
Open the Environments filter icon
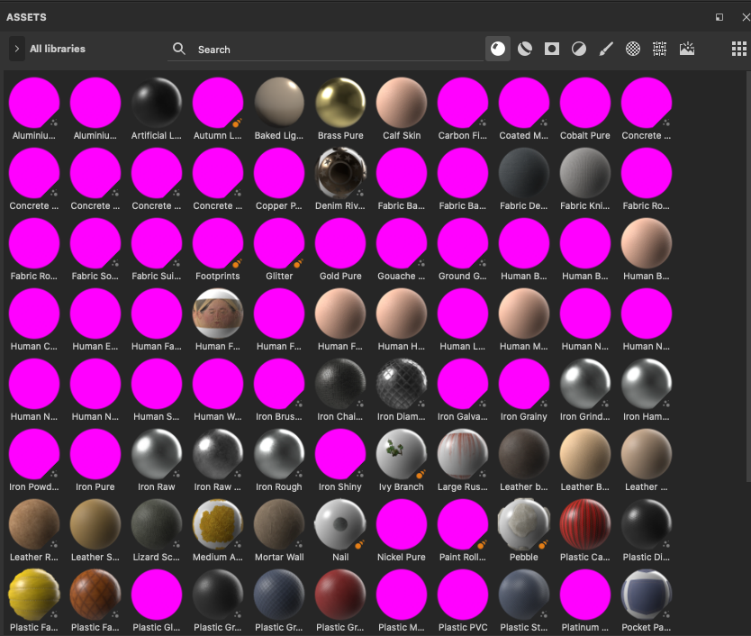[x=686, y=49]
